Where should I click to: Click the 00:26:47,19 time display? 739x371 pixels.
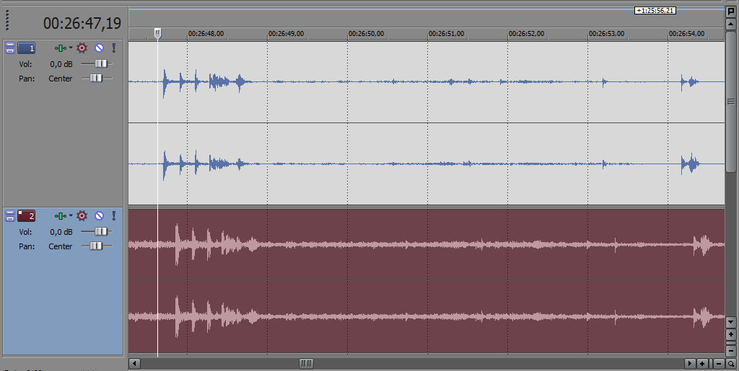[x=82, y=23]
